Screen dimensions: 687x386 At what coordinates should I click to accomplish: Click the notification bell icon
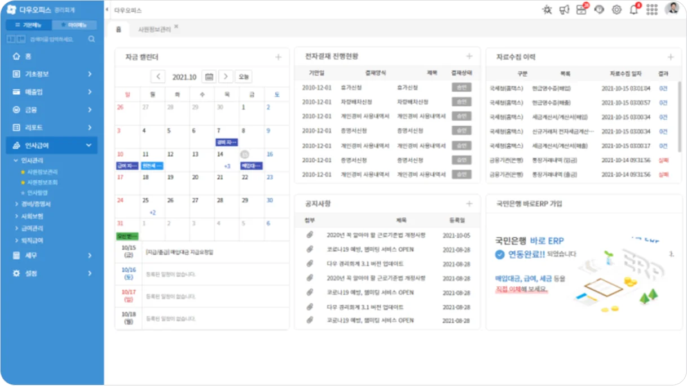[634, 10]
